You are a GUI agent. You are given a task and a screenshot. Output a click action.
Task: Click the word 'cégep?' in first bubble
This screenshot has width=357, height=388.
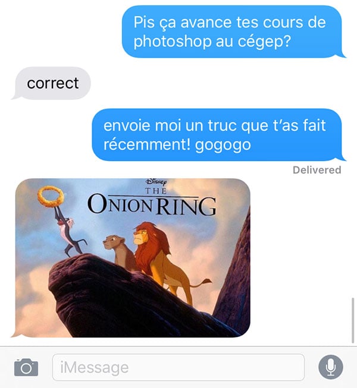point(264,42)
